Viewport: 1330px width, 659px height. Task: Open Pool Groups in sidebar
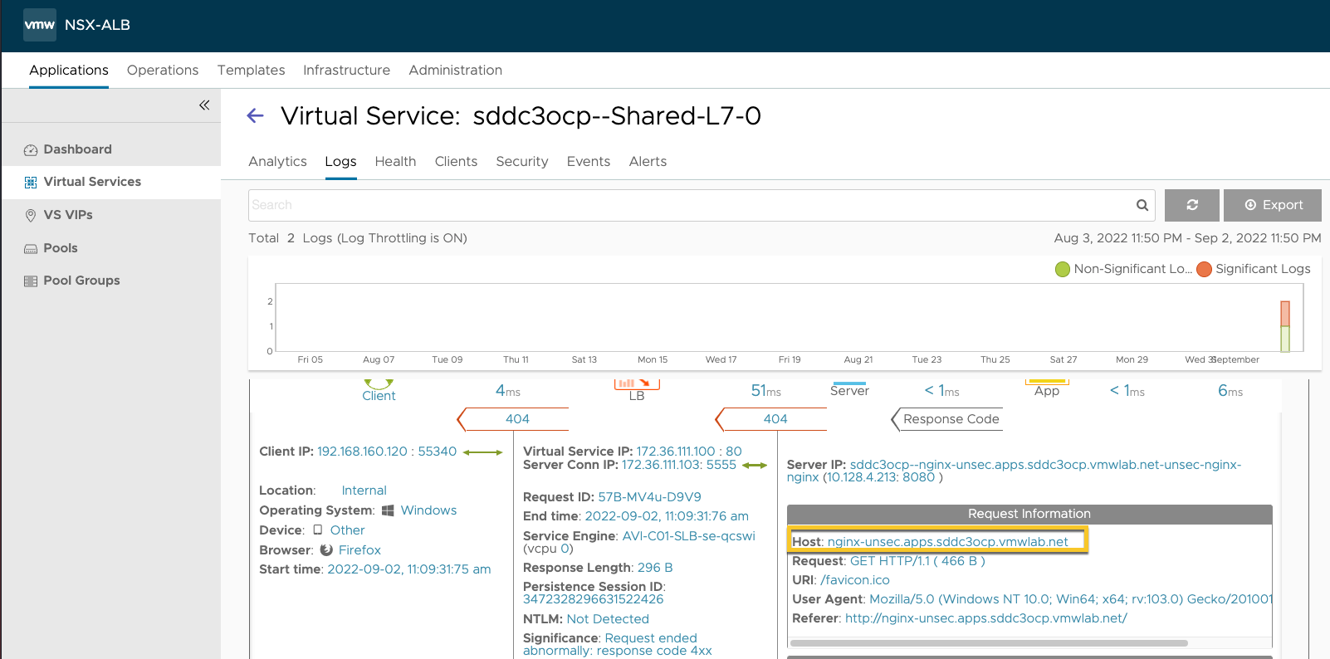[81, 281]
